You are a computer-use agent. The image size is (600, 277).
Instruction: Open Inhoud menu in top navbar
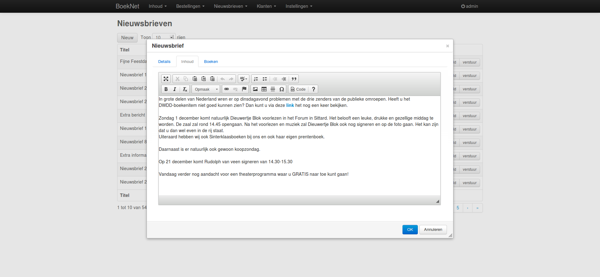click(x=157, y=6)
